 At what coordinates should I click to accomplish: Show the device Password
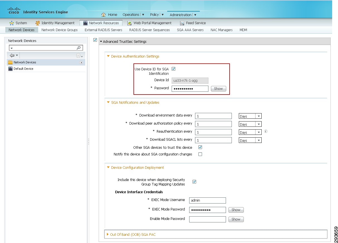[x=218, y=89]
